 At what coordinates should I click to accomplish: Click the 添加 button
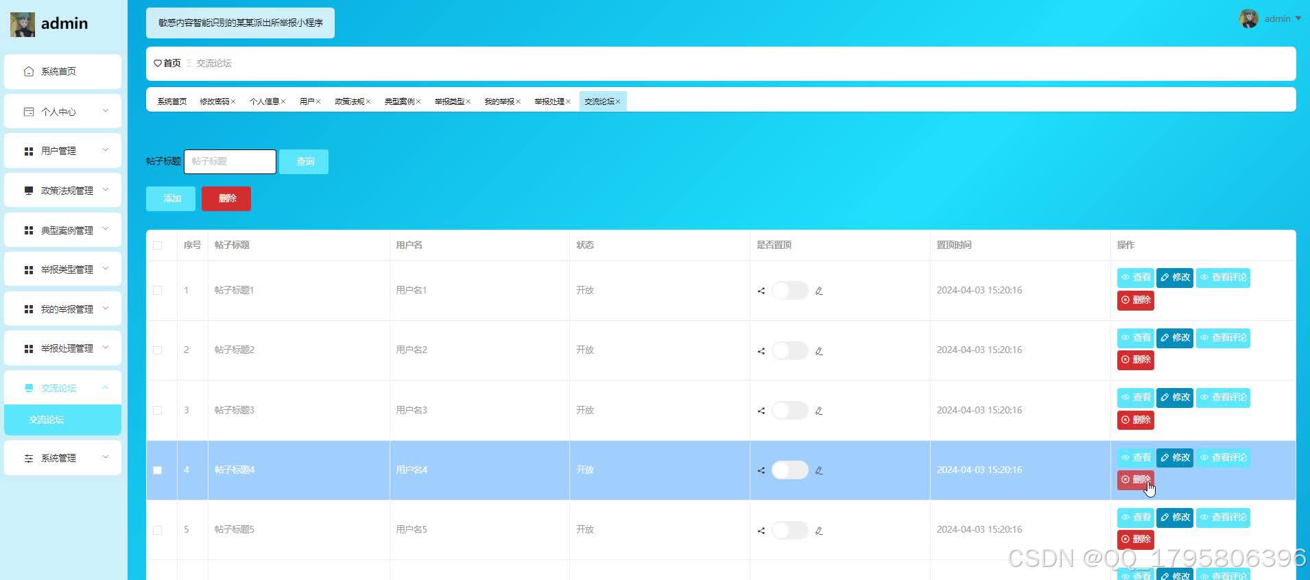(171, 199)
